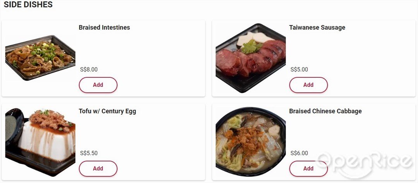Screen dimensions: 418x183
Task: View the Braised Chinese Cabbage photo
Action: click(x=250, y=142)
